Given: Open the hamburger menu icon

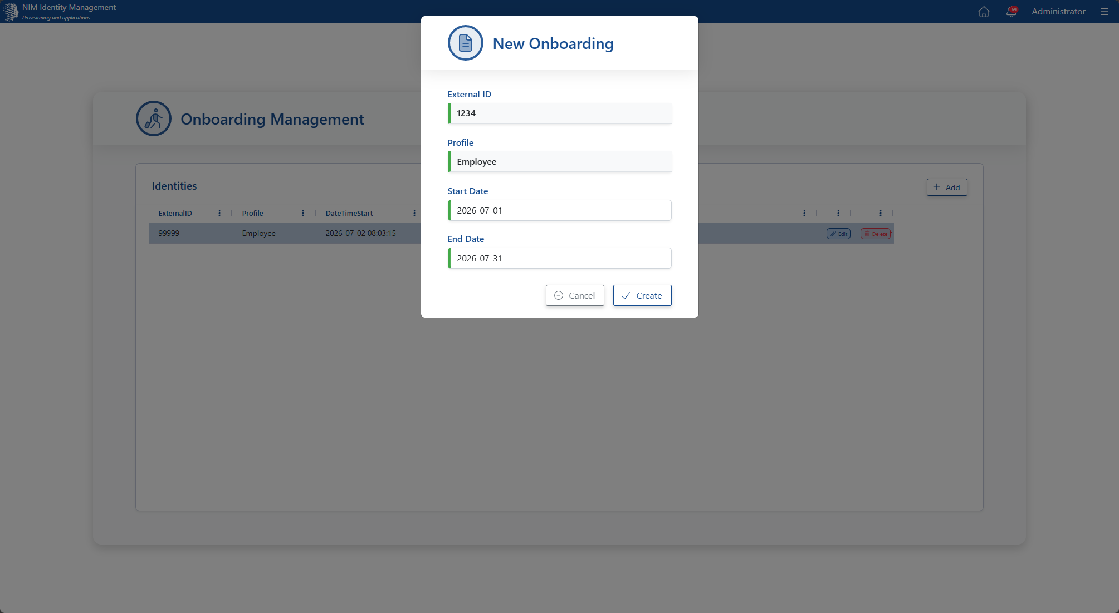Looking at the screenshot, I should (1105, 12).
